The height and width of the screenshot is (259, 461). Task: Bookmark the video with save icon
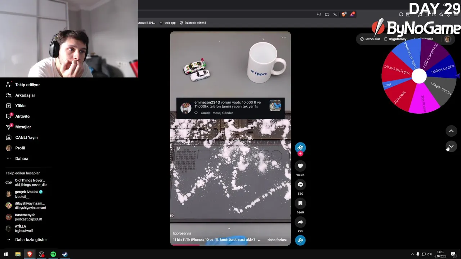coord(300,203)
